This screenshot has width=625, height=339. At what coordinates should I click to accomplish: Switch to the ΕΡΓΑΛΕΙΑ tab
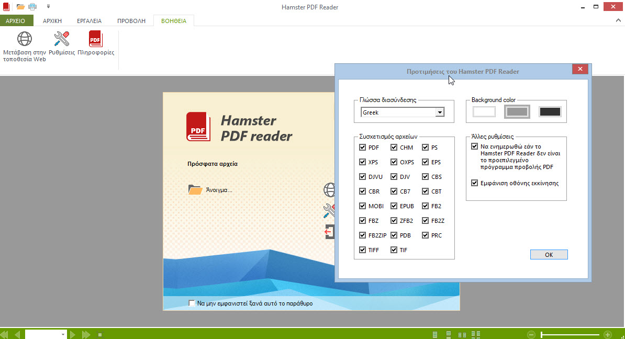click(x=90, y=21)
